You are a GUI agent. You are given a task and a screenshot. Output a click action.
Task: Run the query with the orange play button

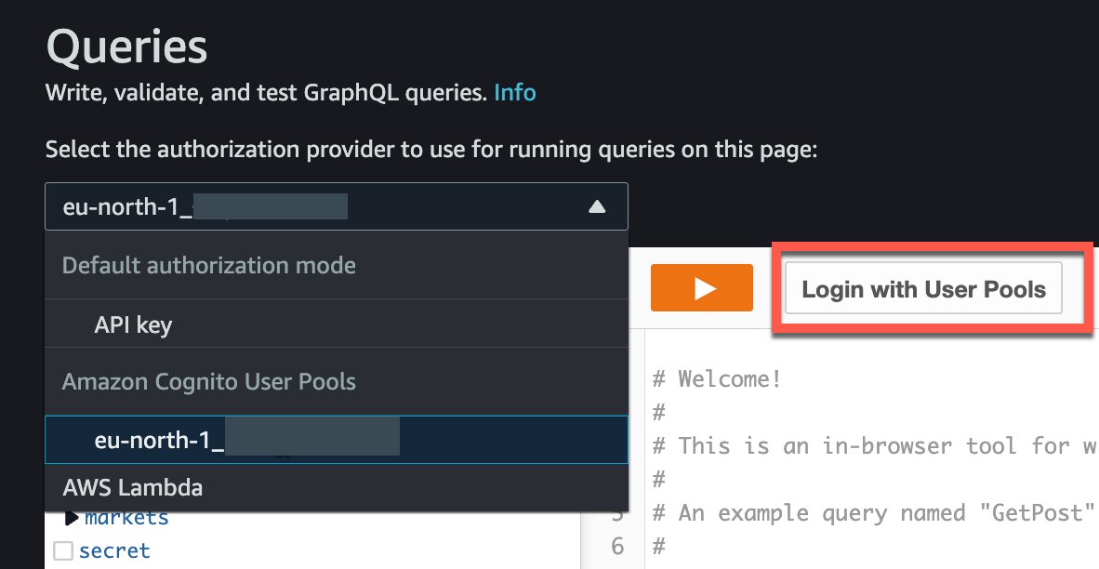702,288
